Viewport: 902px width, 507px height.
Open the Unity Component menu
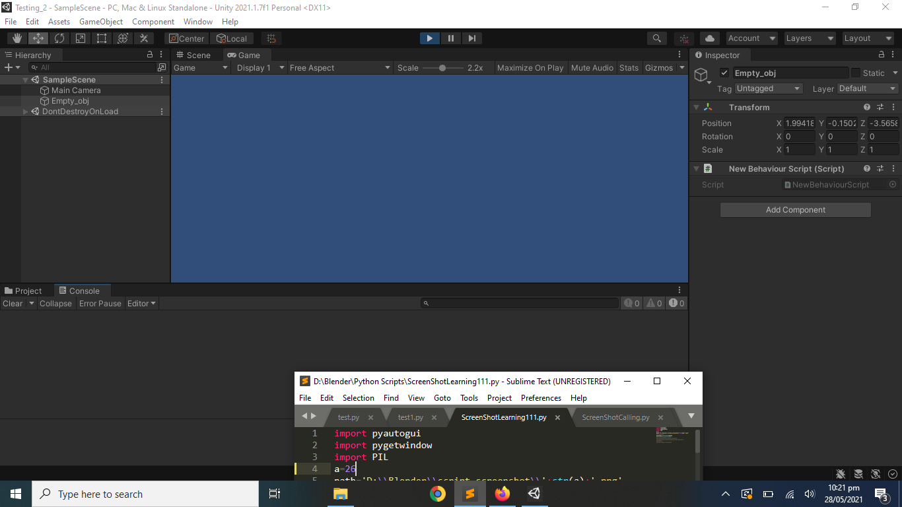coord(153,22)
